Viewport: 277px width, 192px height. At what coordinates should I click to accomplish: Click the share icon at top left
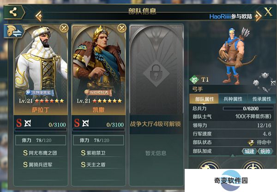tap(13, 12)
